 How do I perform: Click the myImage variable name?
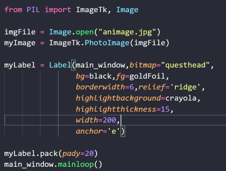point(20,43)
